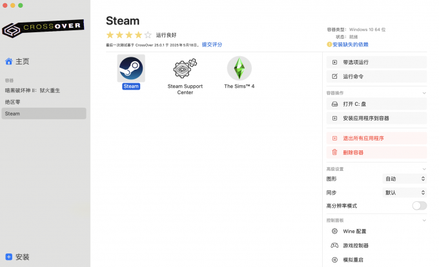Open the Steam Support Center icon
This screenshot has width=439, height=267.
185,68
